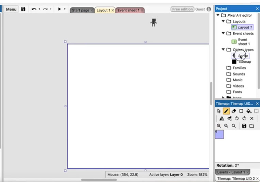Preview the project with the Play icon
This screenshot has height=184, width=260.
[x=59, y=9]
